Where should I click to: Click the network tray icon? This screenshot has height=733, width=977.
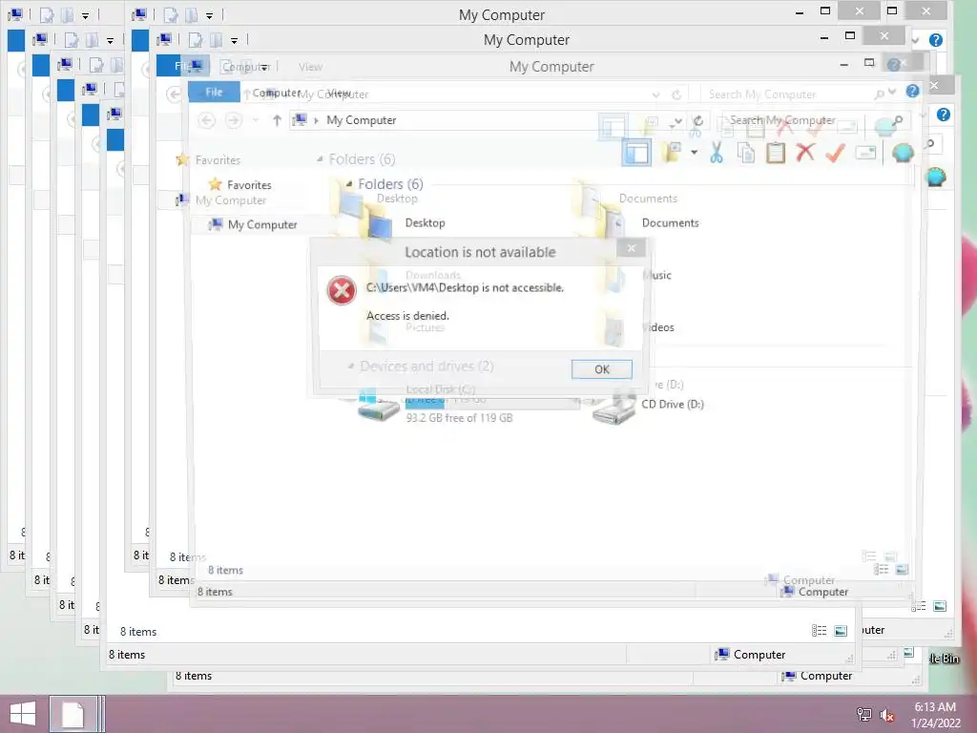[x=864, y=714]
